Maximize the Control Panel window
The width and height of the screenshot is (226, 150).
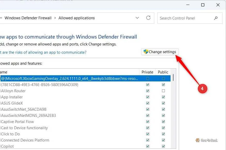(203, 5)
